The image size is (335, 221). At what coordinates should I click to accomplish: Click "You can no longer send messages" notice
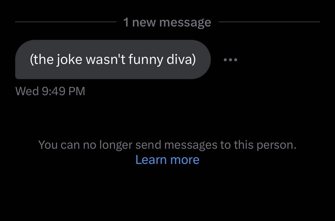click(167, 145)
